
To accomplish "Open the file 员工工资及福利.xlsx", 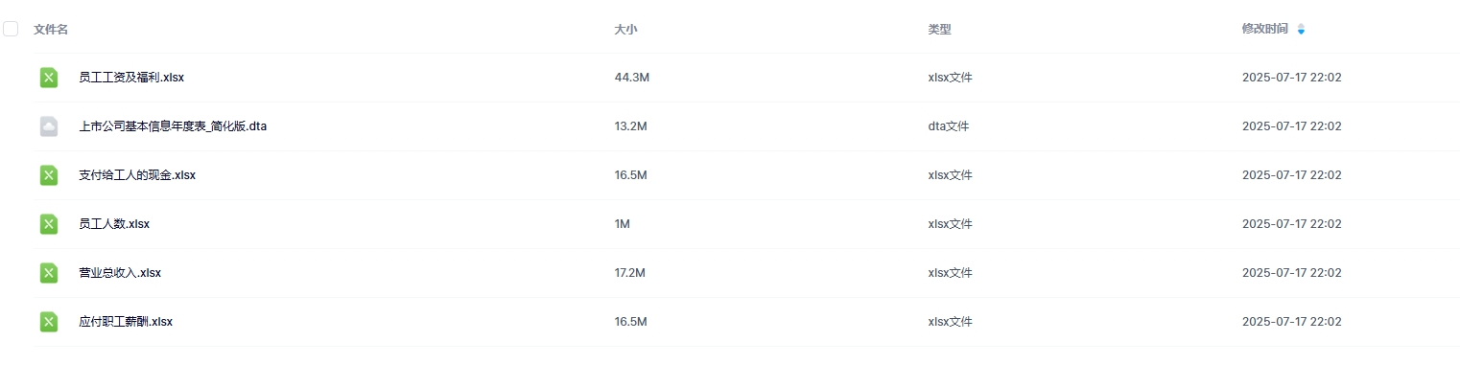I will [131, 78].
